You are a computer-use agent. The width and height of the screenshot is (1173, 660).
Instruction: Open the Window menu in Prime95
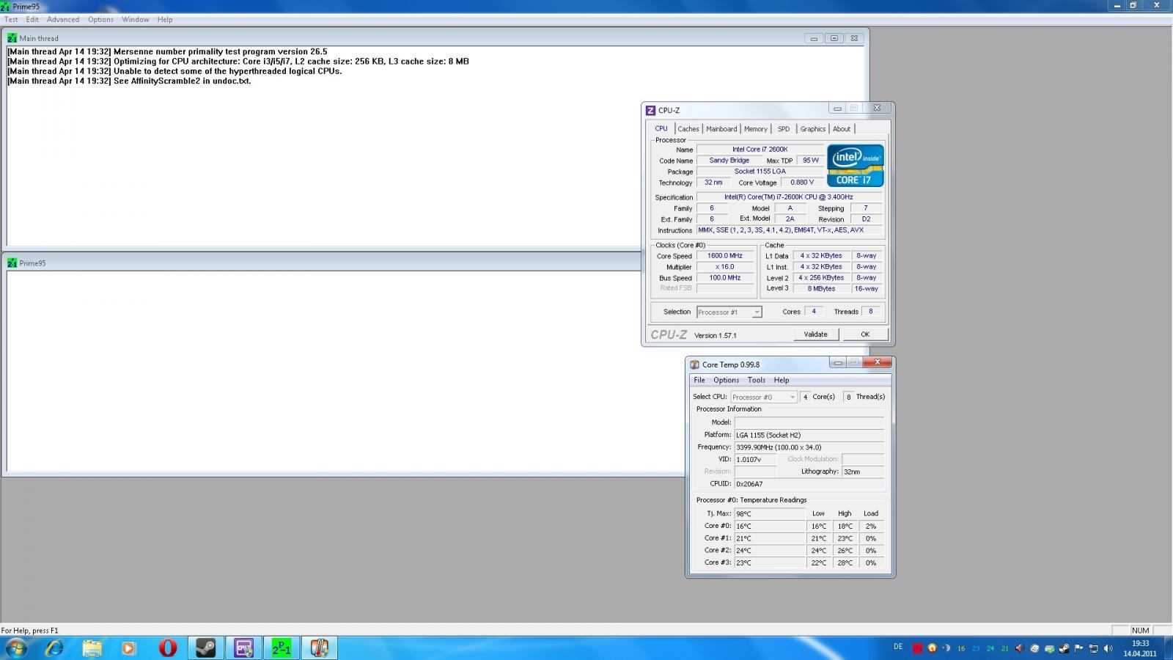pos(136,19)
